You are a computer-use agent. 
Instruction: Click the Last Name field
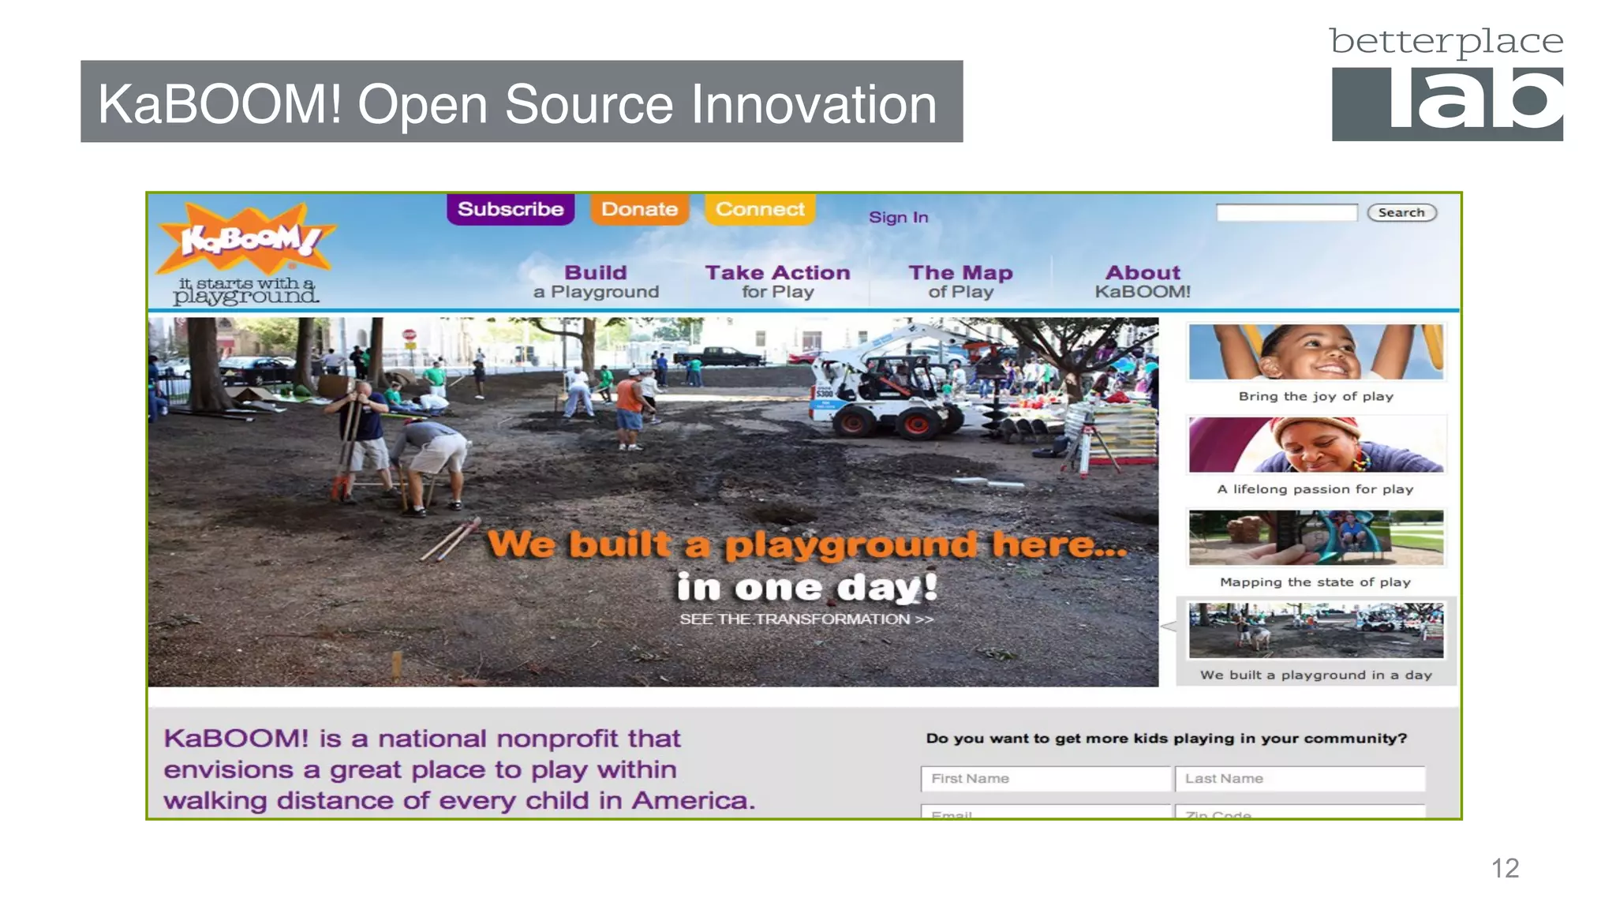pyautogui.click(x=1300, y=779)
